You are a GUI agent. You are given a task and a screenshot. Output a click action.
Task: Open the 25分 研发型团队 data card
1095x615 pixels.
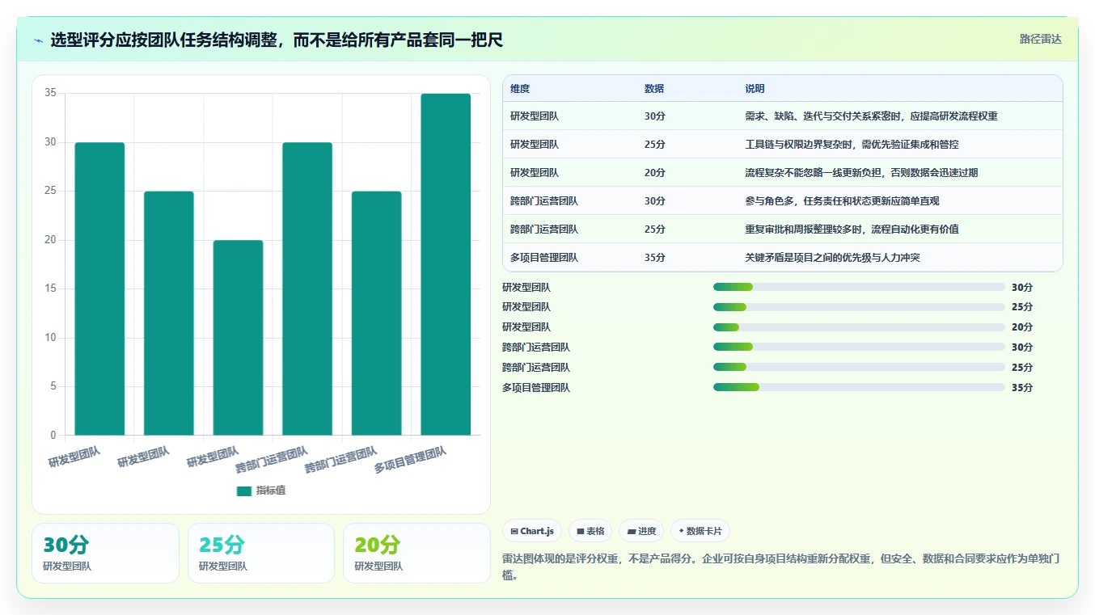tap(261, 553)
